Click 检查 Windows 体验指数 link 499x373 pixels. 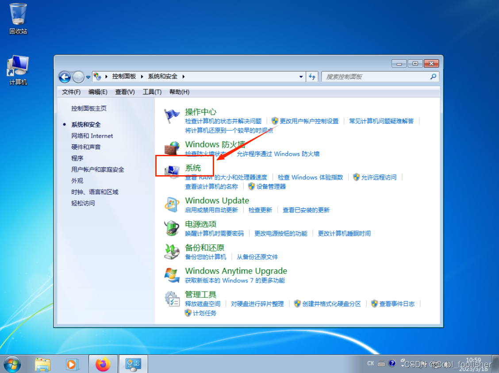pyautogui.click(x=310, y=177)
